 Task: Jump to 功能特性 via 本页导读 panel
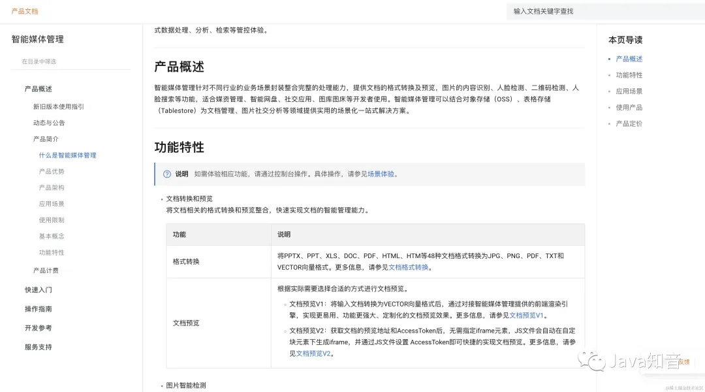coord(628,74)
